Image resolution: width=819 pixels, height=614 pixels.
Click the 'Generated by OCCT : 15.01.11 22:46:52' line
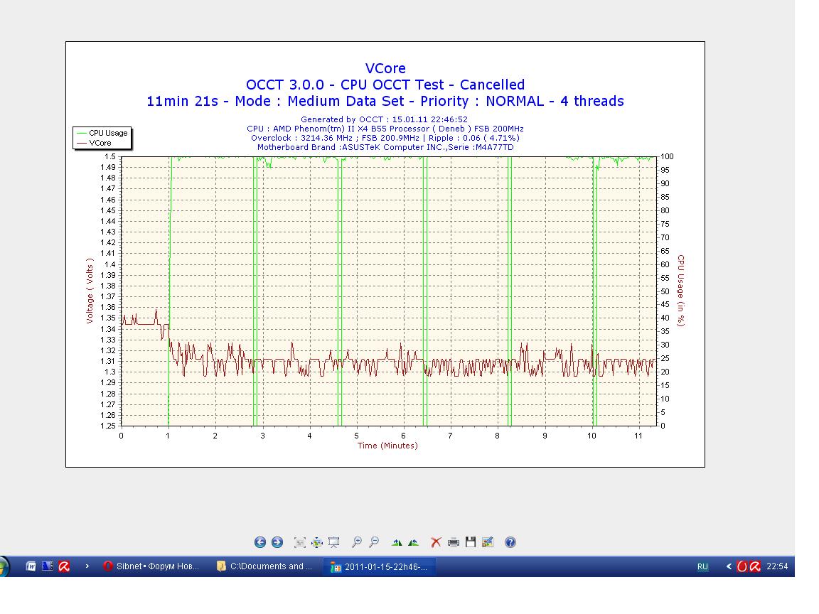pos(385,119)
